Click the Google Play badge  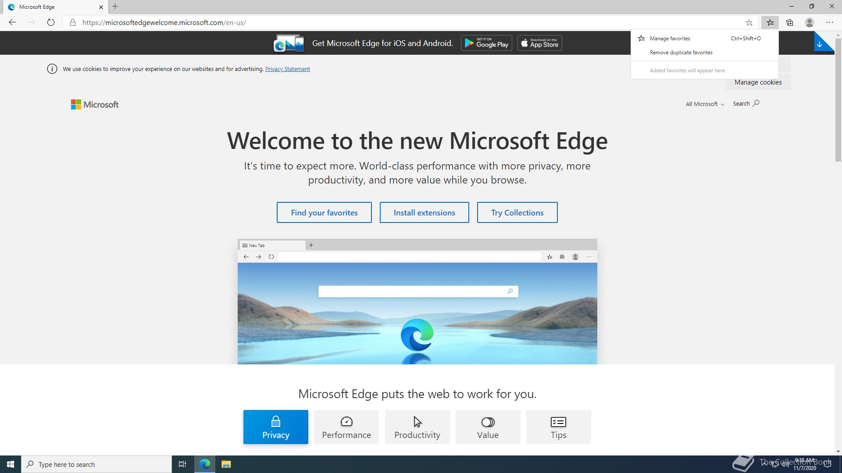point(486,43)
